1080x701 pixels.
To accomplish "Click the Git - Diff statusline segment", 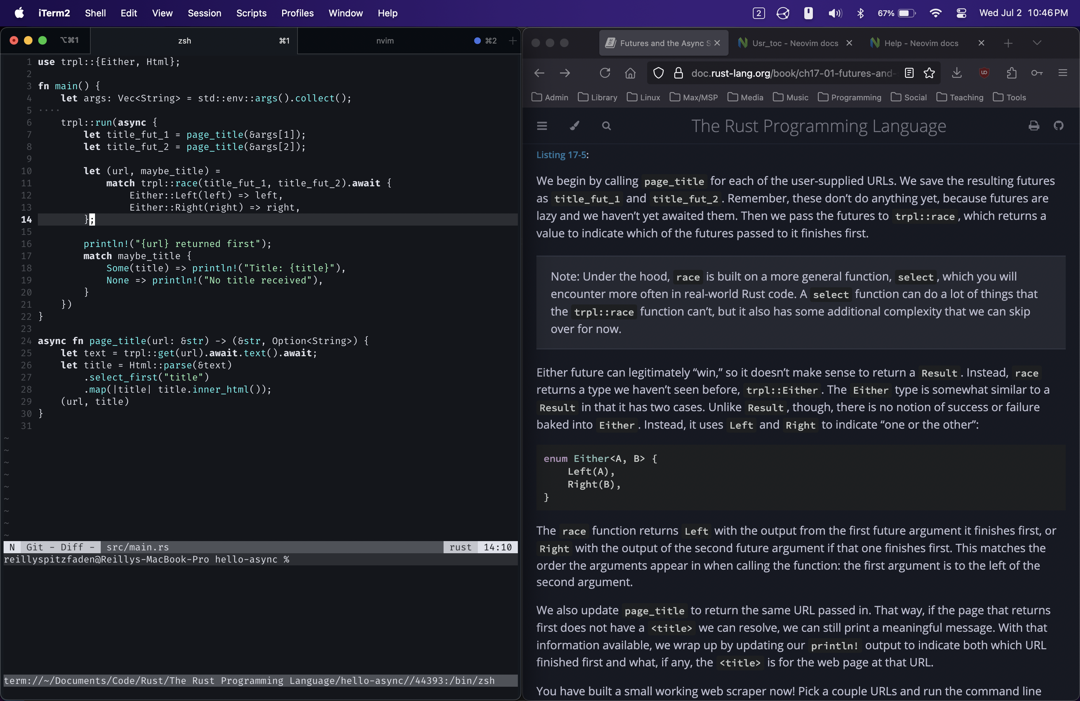I will 60,547.
